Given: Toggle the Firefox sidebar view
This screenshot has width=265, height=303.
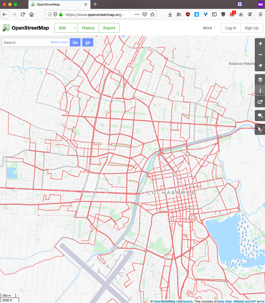Looking at the screenshot, I should click(x=214, y=14).
